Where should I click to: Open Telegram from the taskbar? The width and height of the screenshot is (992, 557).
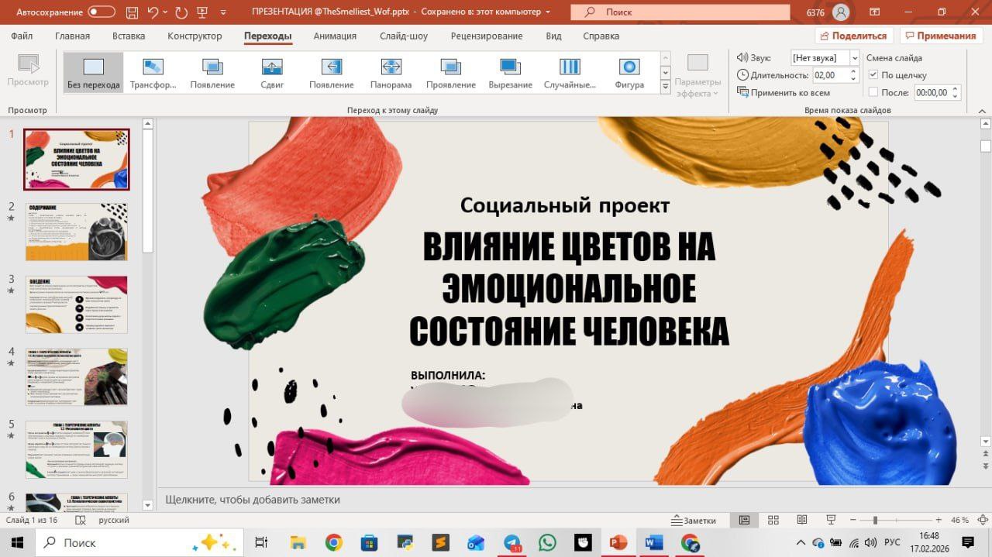click(x=512, y=542)
